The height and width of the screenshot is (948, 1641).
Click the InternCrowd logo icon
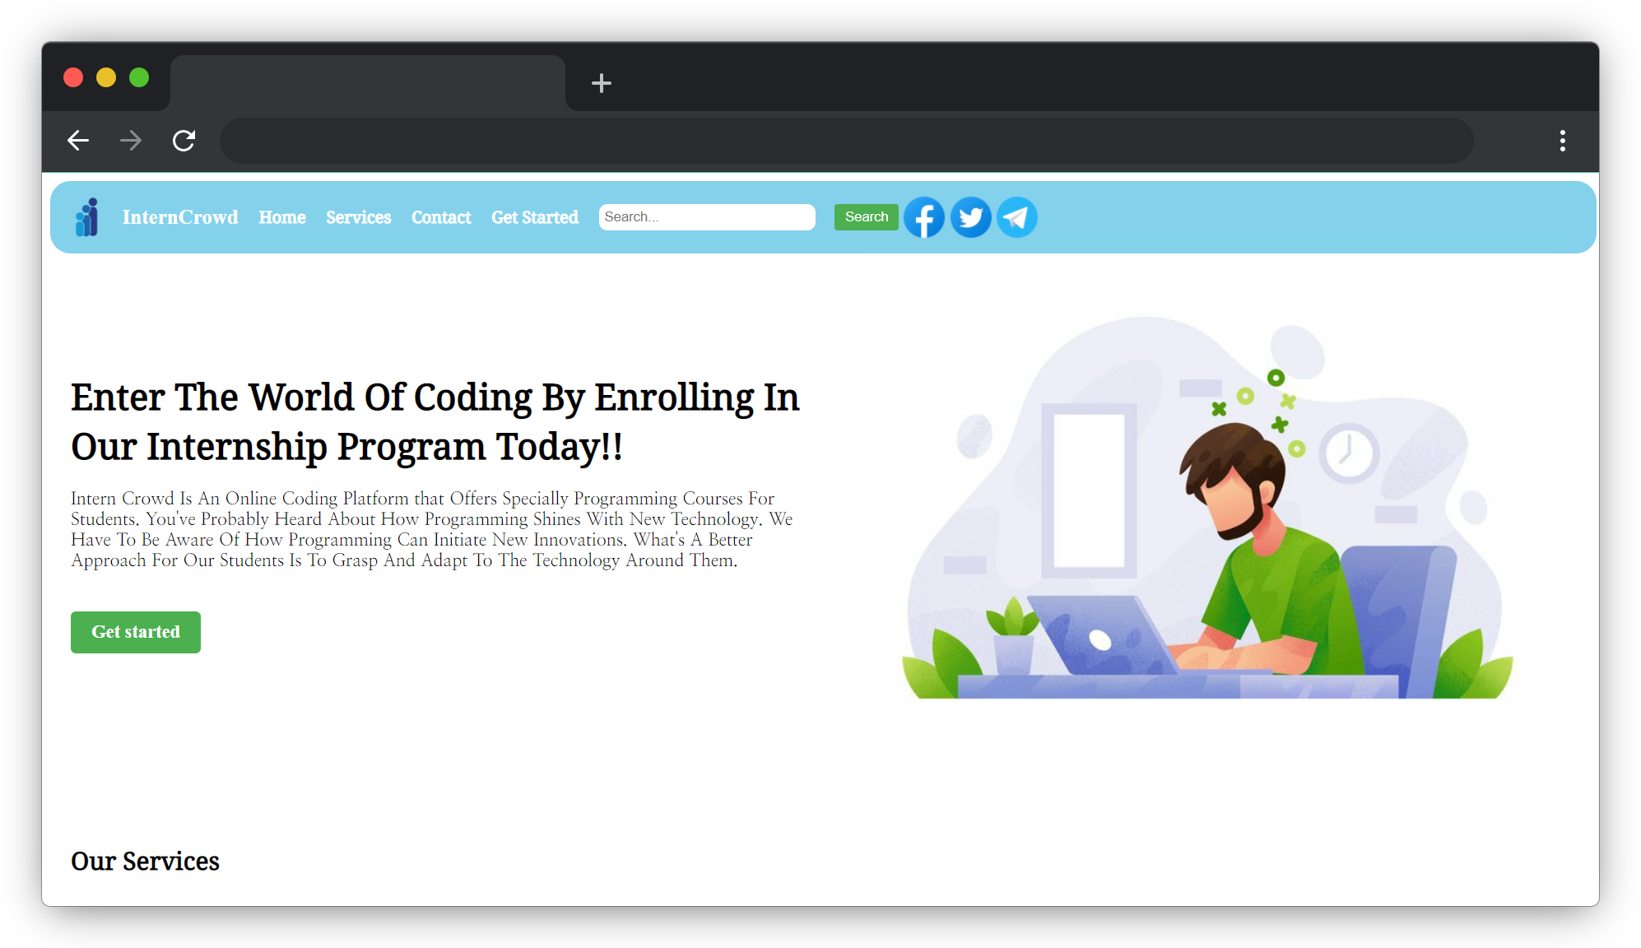(87, 217)
